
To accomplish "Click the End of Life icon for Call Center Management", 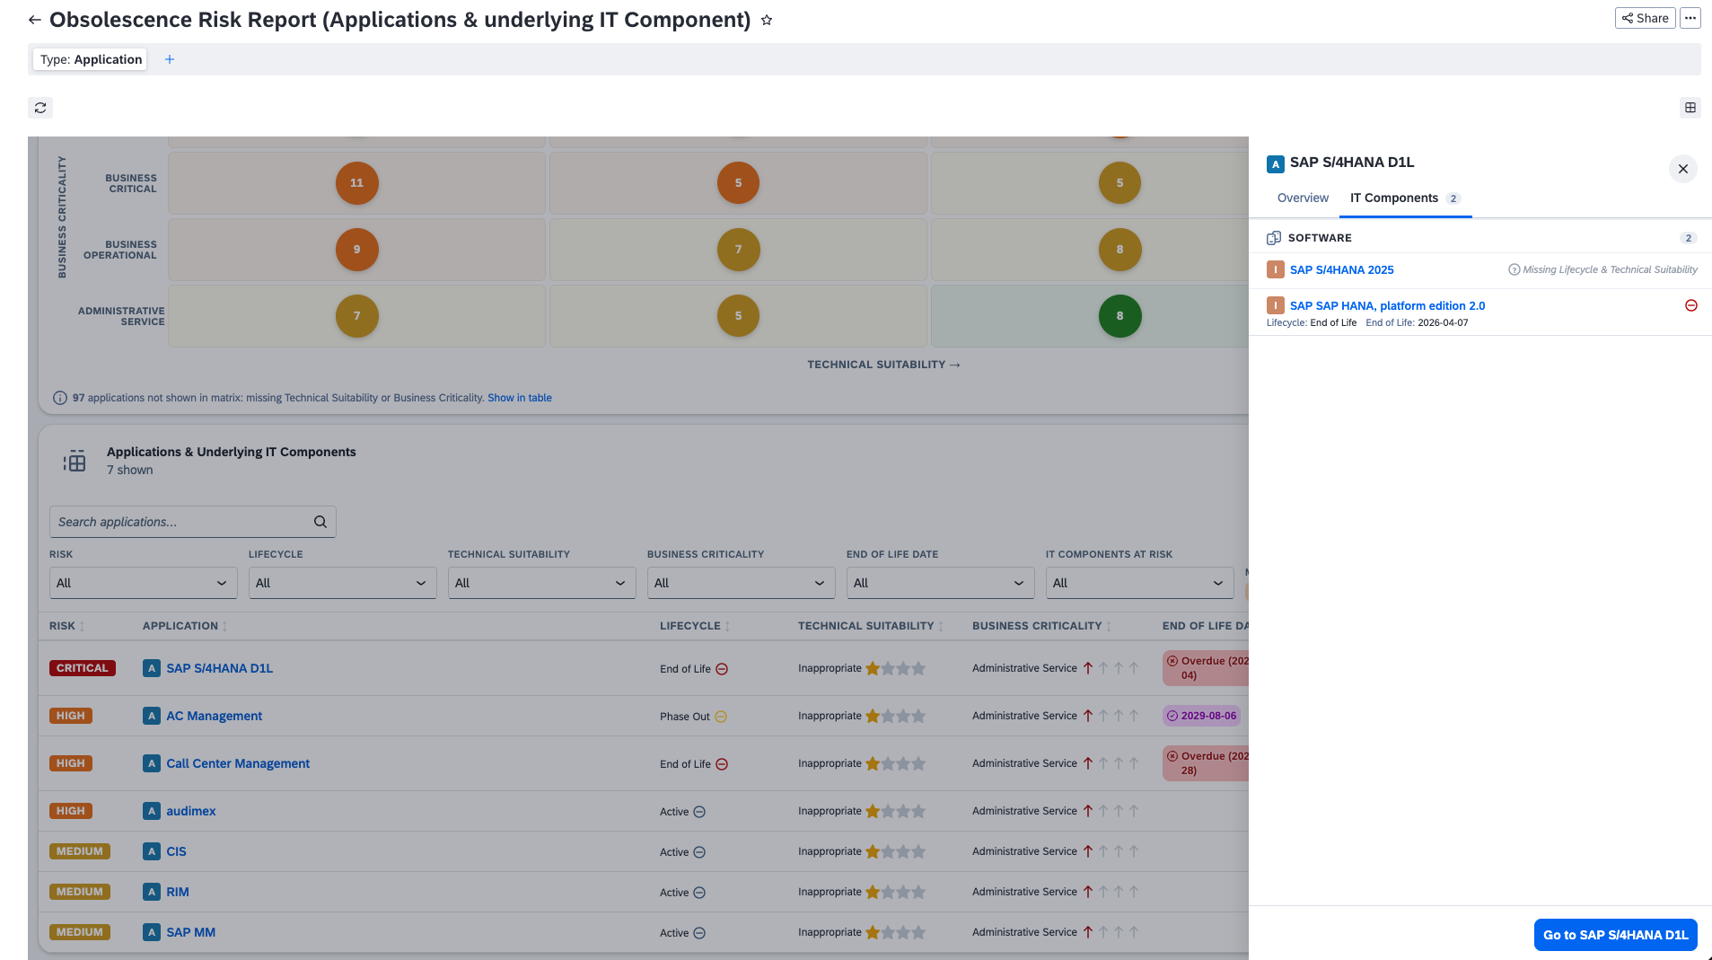I will click(x=722, y=764).
